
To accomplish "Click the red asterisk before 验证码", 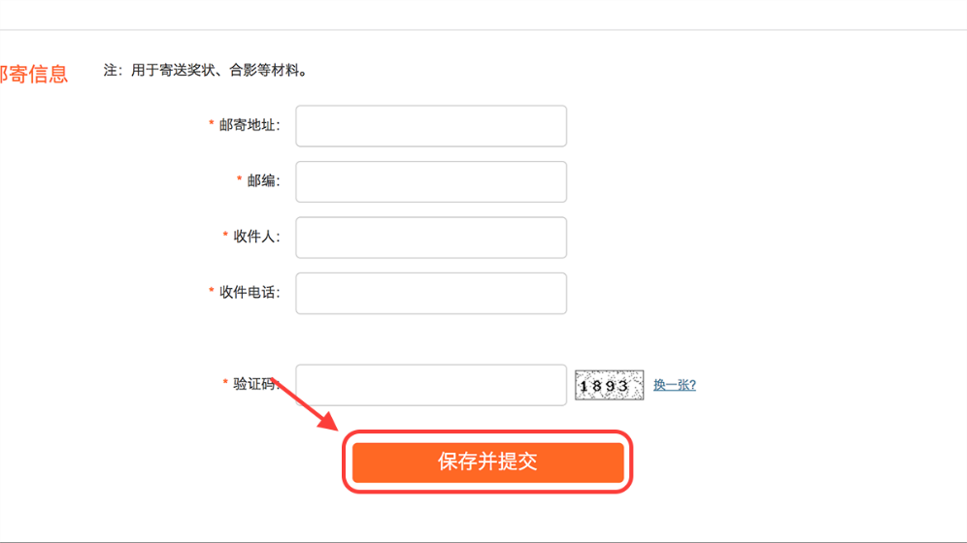I will (x=225, y=383).
